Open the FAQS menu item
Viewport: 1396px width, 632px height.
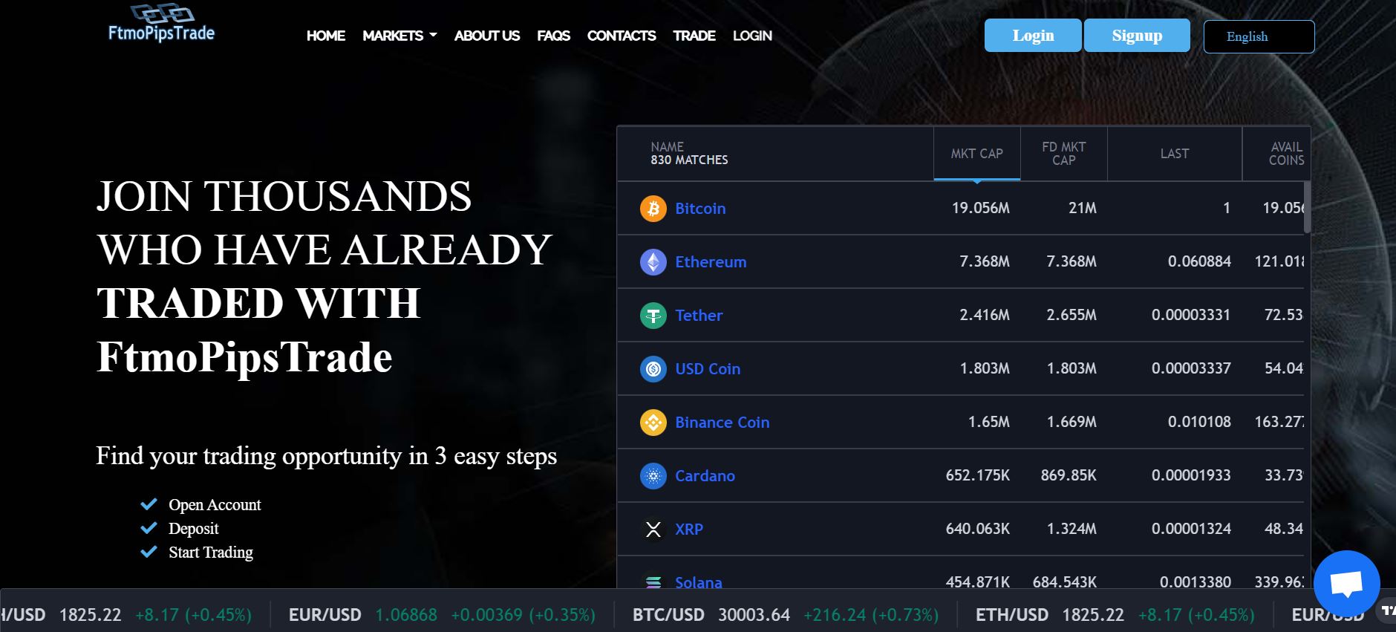pyautogui.click(x=553, y=36)
